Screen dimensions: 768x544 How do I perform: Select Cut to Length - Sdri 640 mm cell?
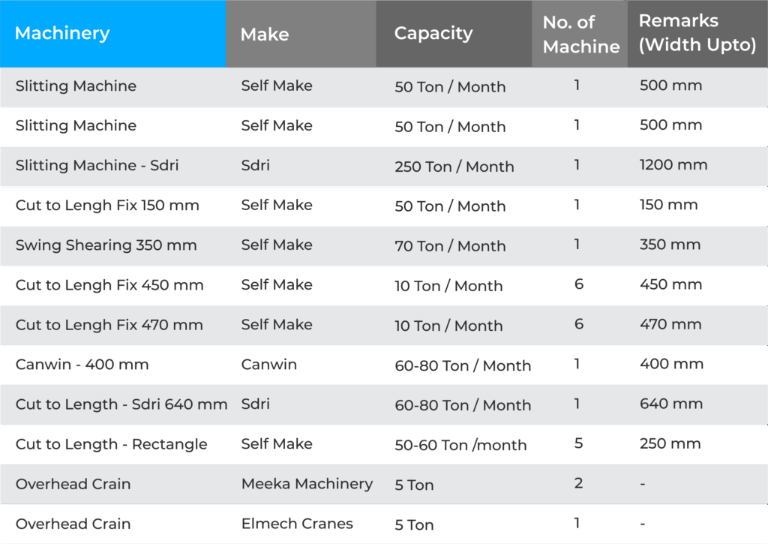pos(121,404)
